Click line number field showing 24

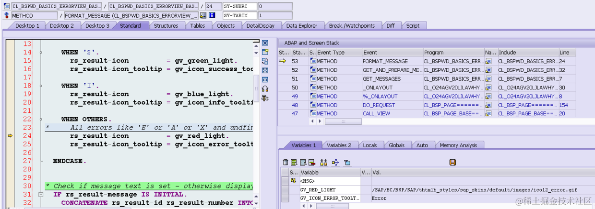[x=213, y=7]
